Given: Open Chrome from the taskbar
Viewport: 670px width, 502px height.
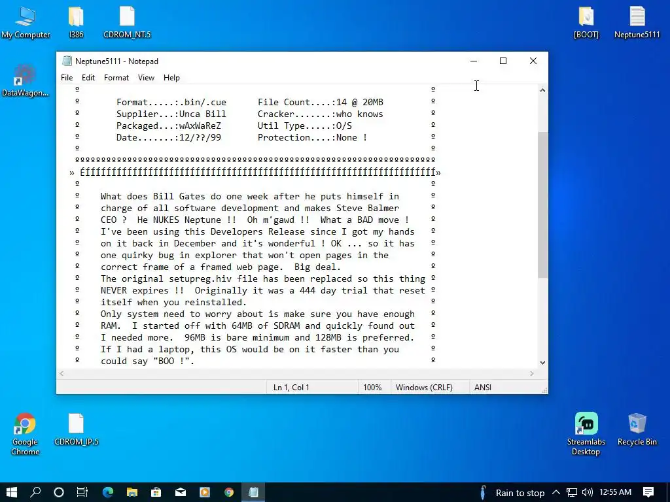Looking at the screenshot, I should tap(229, 492).
